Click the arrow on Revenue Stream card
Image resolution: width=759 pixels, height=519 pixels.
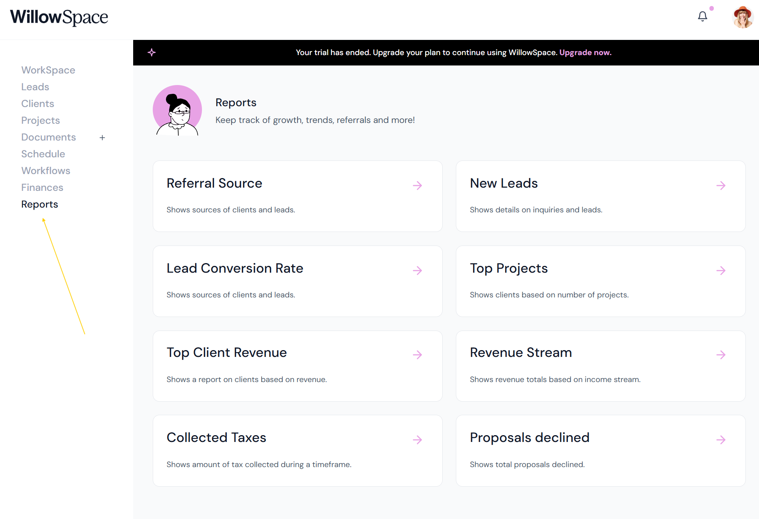point(721,355)
